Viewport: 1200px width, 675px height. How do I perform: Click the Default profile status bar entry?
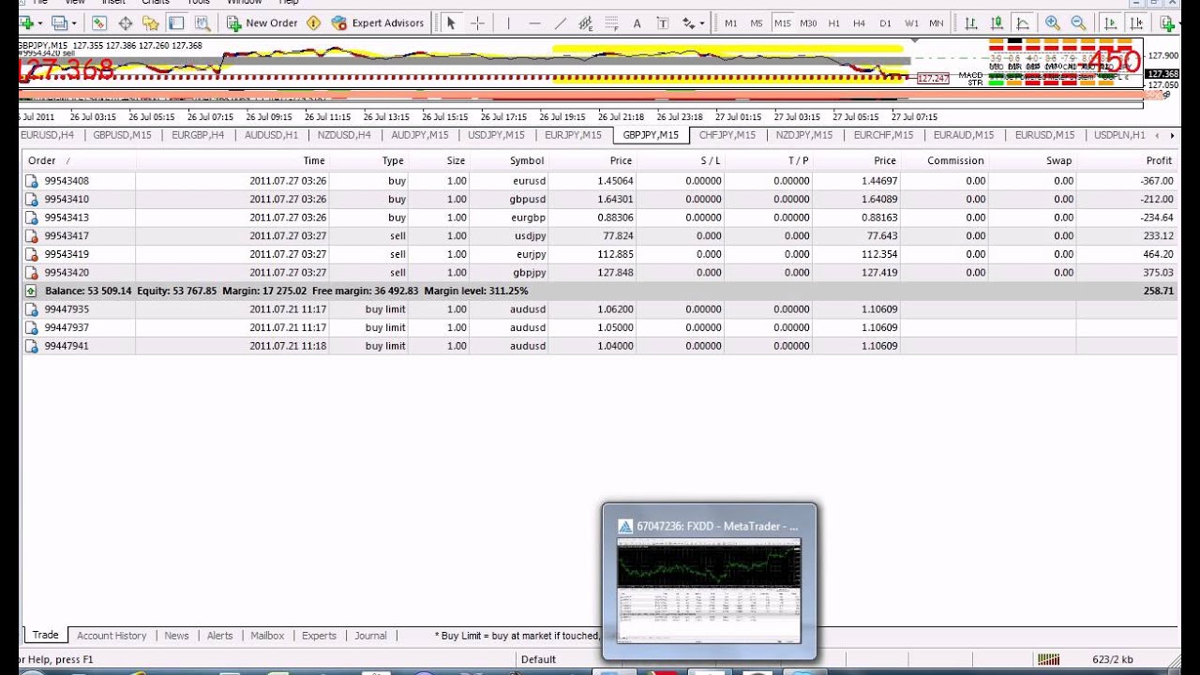pos(538,659)
